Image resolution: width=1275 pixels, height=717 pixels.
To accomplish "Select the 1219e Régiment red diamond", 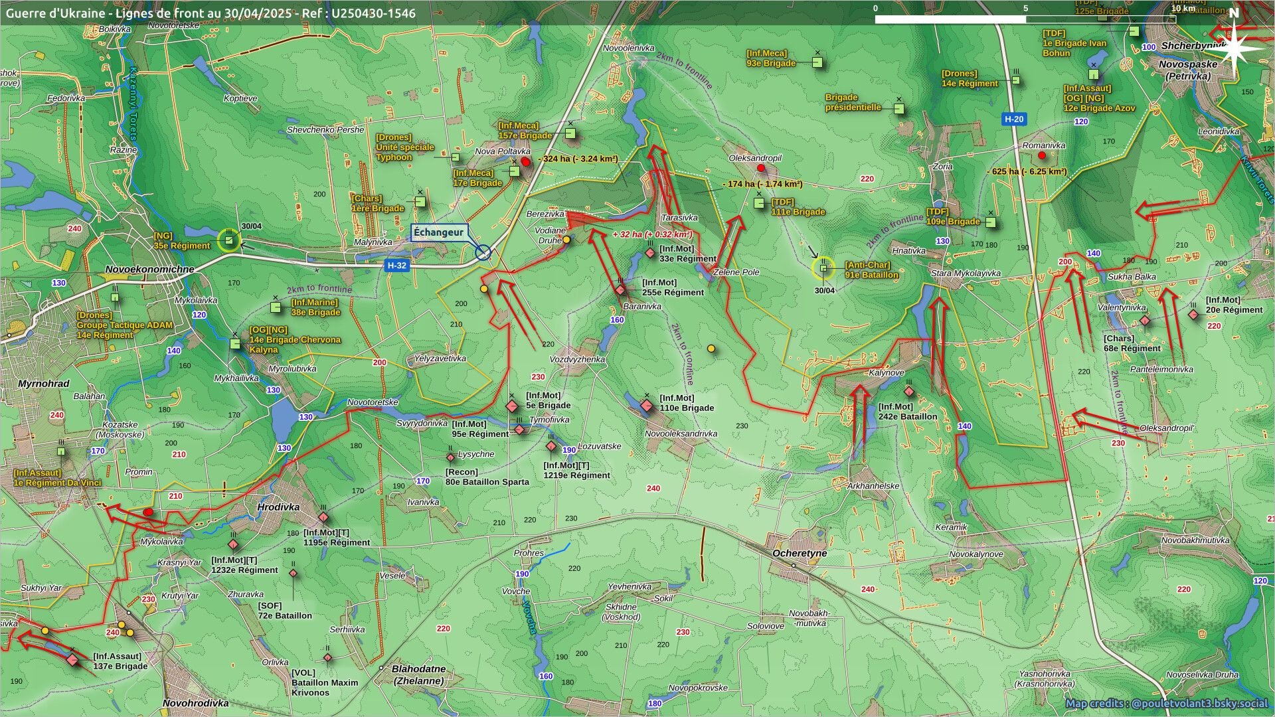I will tap(551, 446).
